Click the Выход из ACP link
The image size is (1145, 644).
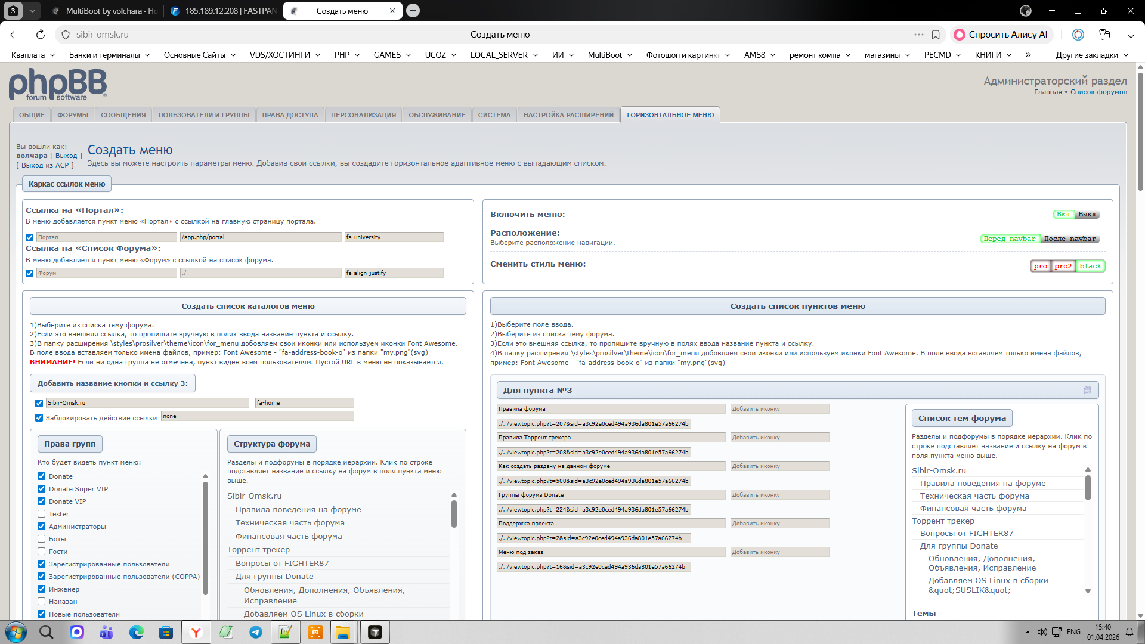(x=45, y=165)
